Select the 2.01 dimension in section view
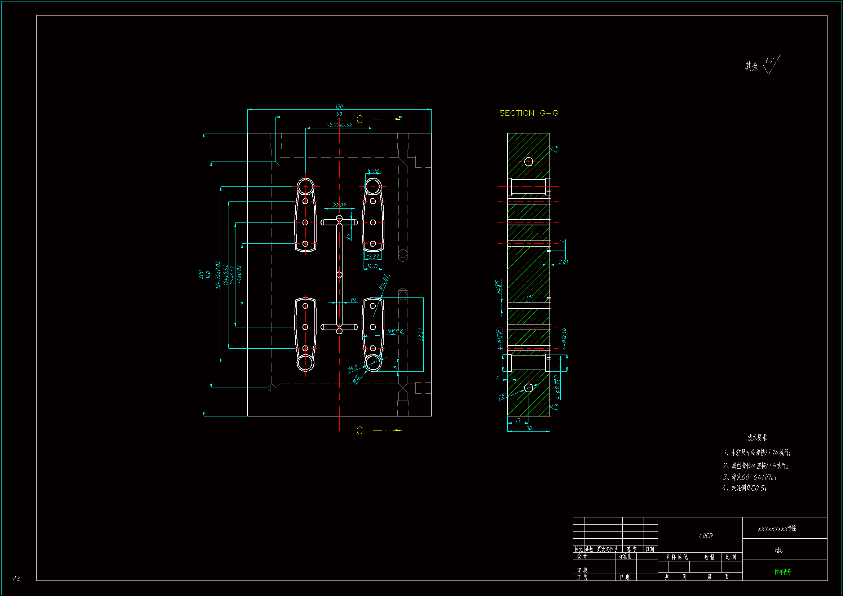This screenshot has width=843, height=596. (563, 262)
